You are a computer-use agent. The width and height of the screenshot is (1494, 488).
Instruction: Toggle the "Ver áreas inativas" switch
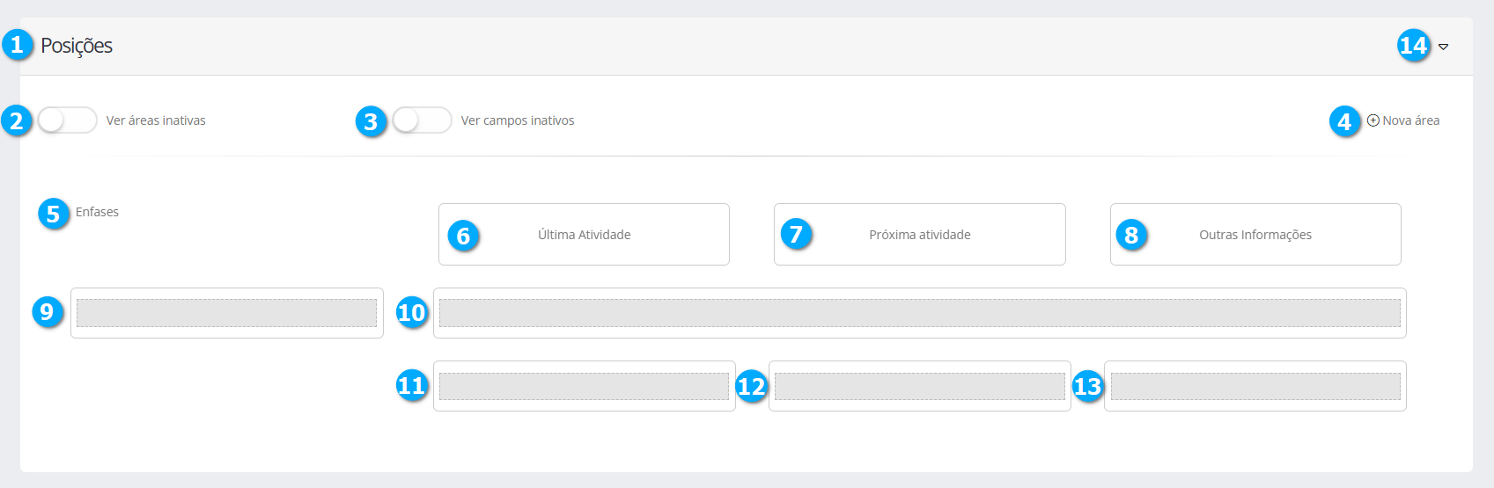click(x=67, y=120)
